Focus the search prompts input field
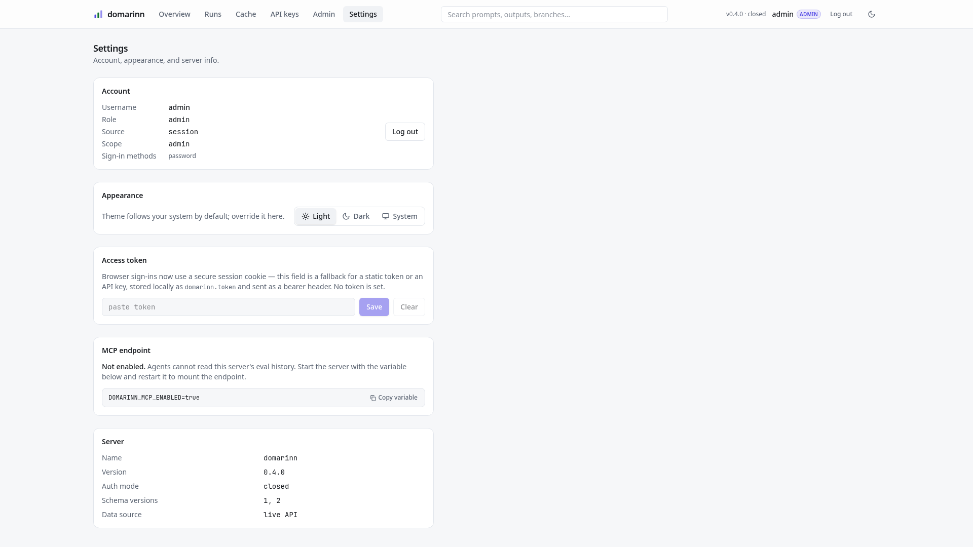This screenshot has width=973, height=547. pyautogui.click(x=554, y=14)
